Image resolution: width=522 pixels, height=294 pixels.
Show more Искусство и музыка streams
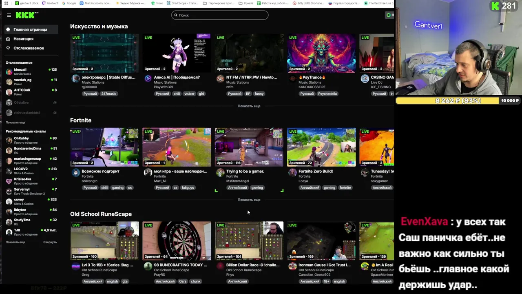pos(249,106)
